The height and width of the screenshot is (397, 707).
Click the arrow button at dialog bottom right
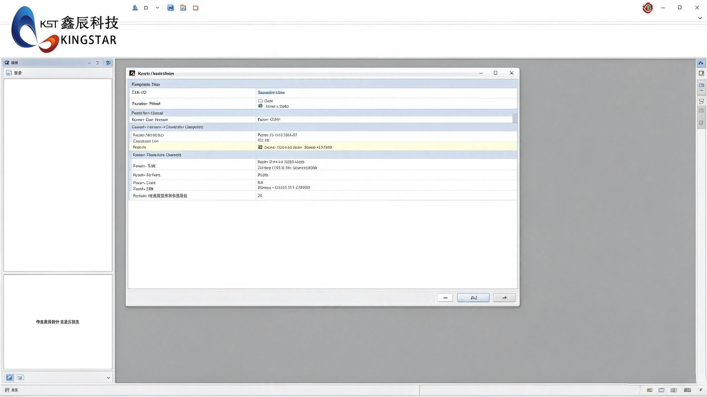(504, 298)
